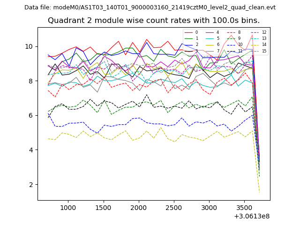Click the plot title about Quadrant 2
This screenshot has height=225, width=300.
coord(153,21)
